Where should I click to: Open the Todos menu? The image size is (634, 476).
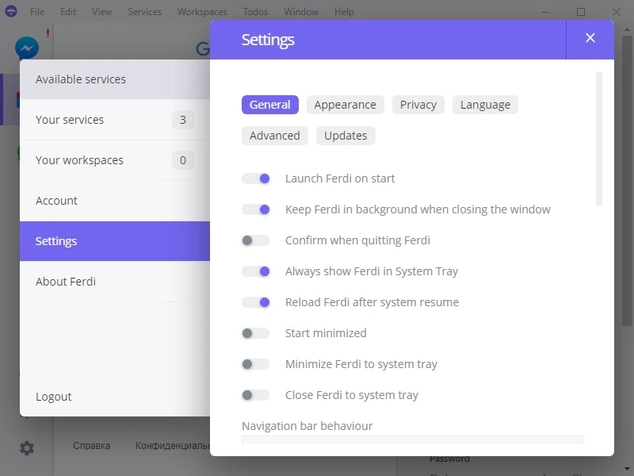(x=255, y=12)
